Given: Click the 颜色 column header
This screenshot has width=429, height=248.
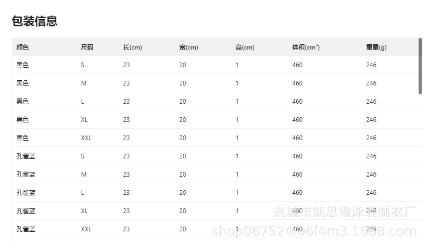Looking at the screenshot, I should tap(22, 47).
